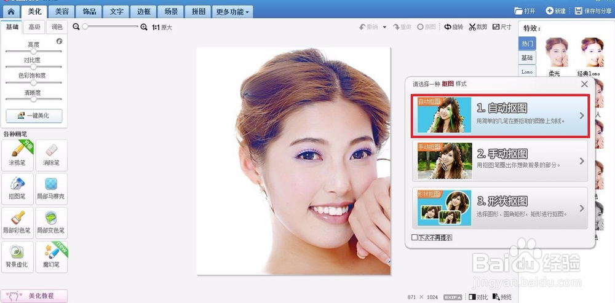The height and width of the screenshot is (303, 615).
Task: Click the arrow on the 形状抠图 row
Action: [x=582, y=208]
